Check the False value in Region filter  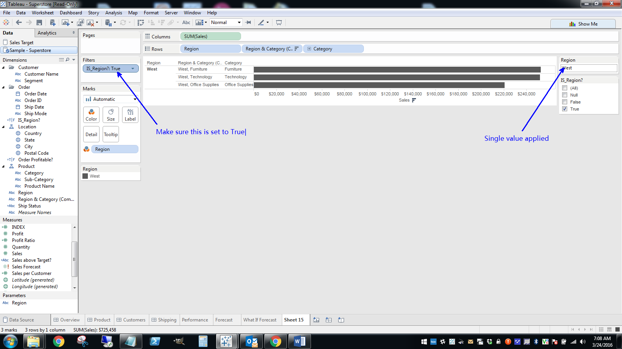565,102
